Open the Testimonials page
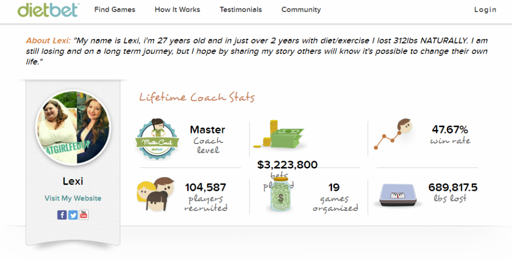512x259 pixels. tap(240, 9)
